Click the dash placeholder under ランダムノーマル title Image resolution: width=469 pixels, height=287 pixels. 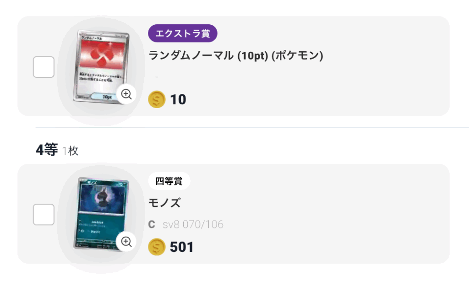[x=157, y=77]
